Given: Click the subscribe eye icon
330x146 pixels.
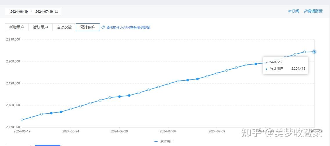Looking at the screenshot, I should pos(289,11).
